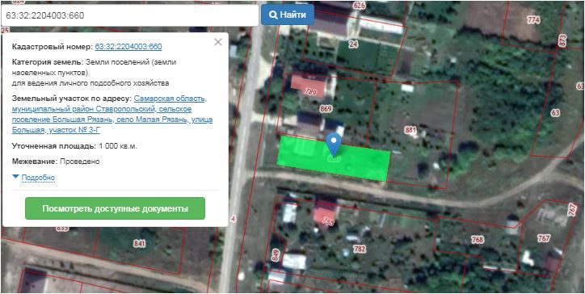Click the Посмотреть доступные документы button
The image size is (585, 294).
(115, 208)
